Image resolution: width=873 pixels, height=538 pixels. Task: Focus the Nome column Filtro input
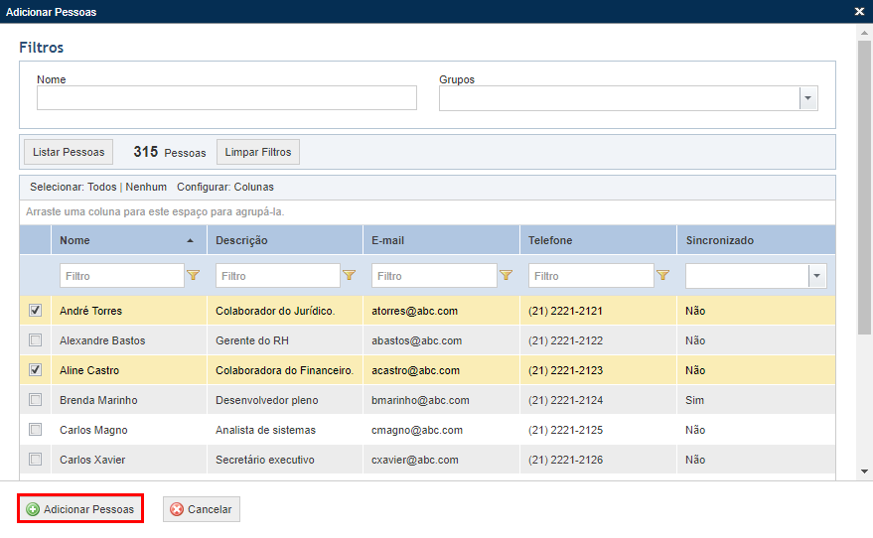[x=122, y=276]
